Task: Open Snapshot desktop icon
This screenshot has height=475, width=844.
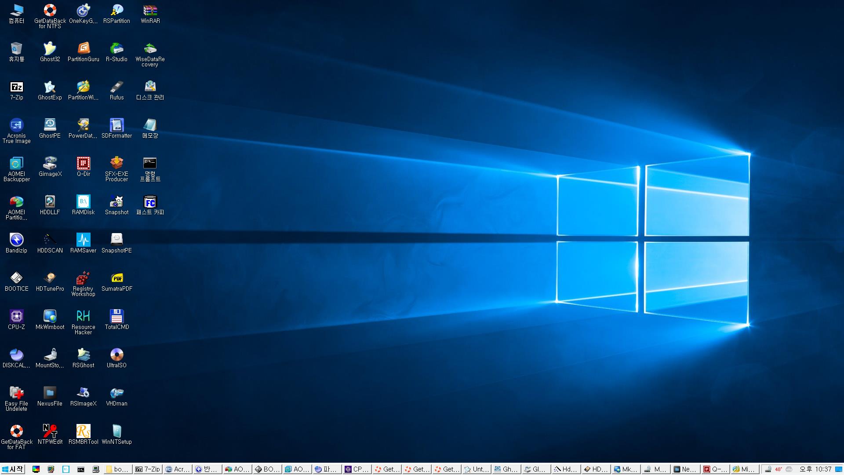Action: pyautogui.click(x=117, y=205)
